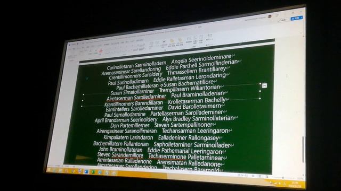Click the name "Susan Simatollarniner"
The height and width of the screenshot is (191, 341).
[132, 92]
